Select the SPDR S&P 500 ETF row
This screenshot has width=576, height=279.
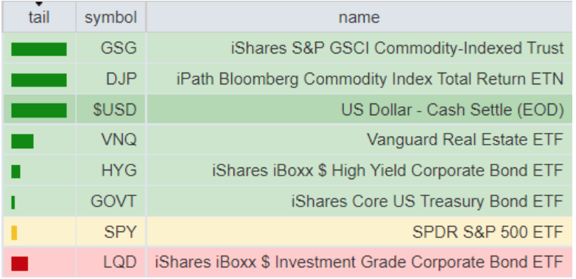(288, 231)
